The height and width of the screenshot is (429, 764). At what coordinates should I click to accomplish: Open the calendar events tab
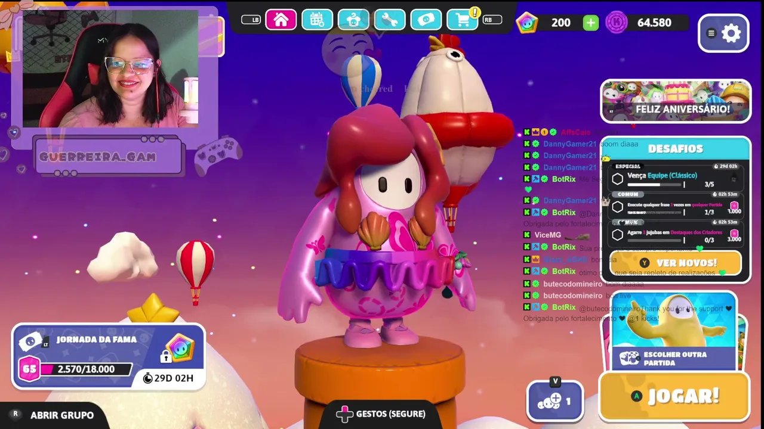pyautogui.click(x=317, y=20)
